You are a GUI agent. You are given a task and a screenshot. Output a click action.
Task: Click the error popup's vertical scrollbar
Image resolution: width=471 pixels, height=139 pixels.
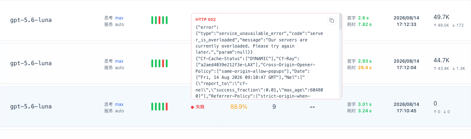(x=341, y=22)
